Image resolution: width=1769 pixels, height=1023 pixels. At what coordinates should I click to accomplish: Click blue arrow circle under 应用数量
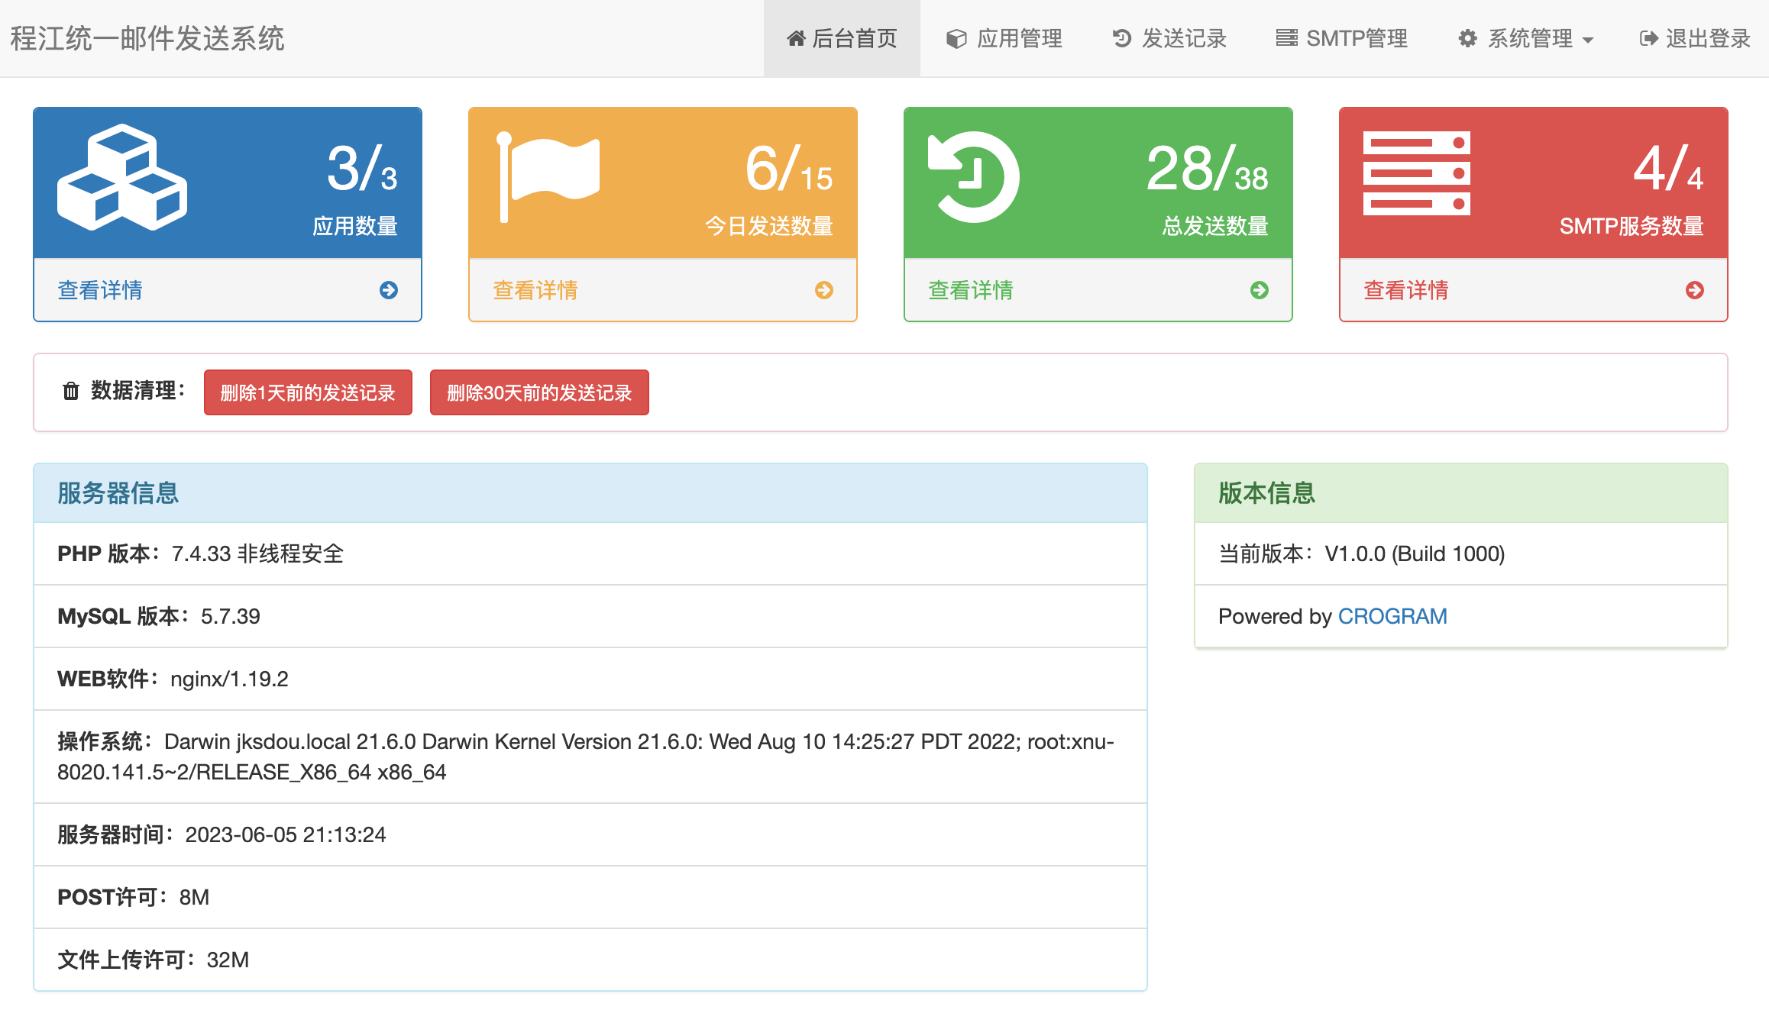389,290
